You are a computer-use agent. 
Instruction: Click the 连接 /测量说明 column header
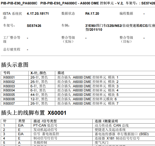tap(106, 121)
